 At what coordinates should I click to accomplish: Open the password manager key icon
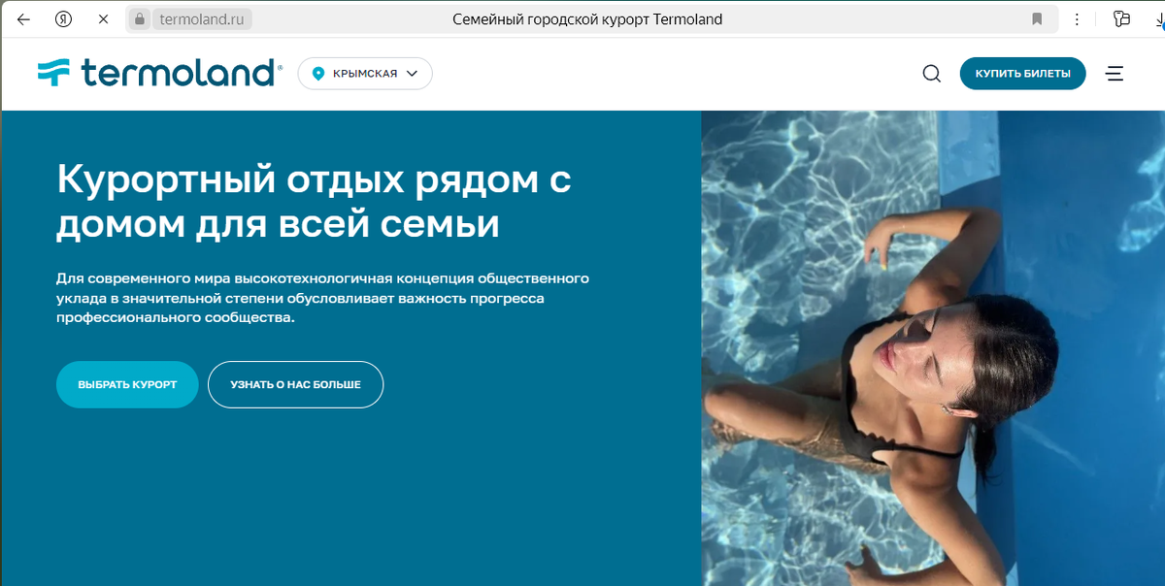click(x=1123, y=19)
